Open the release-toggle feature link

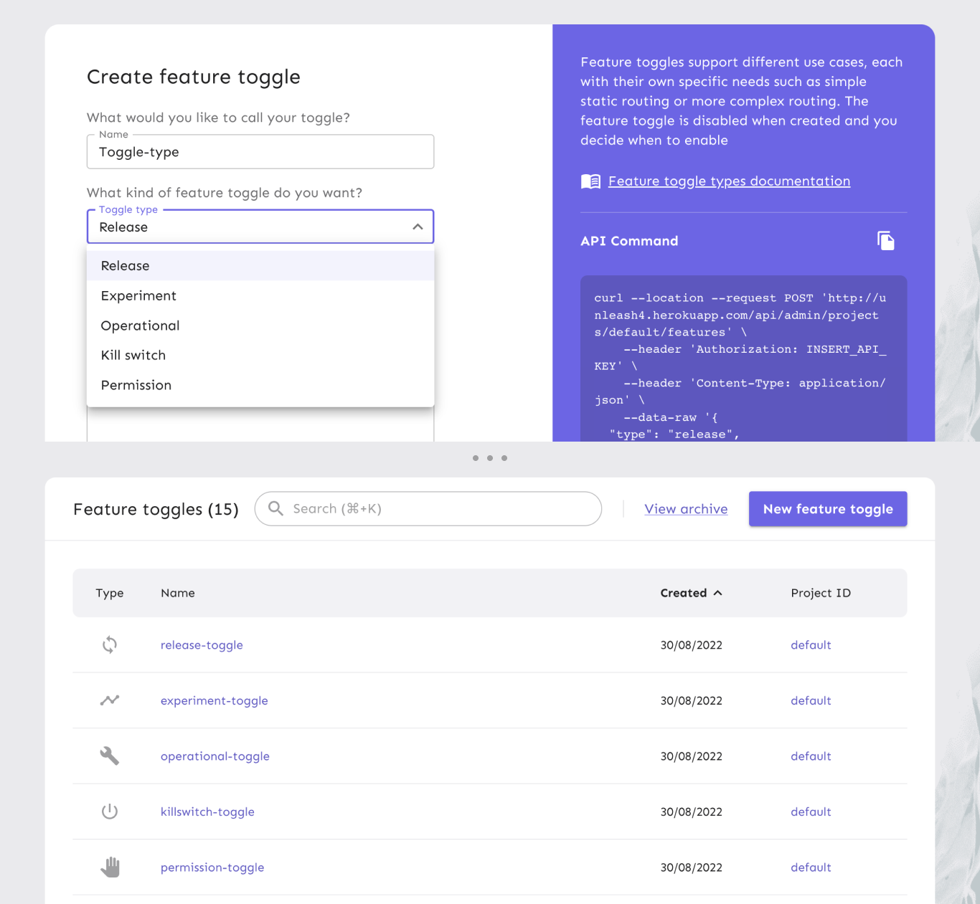coord(202,645)
